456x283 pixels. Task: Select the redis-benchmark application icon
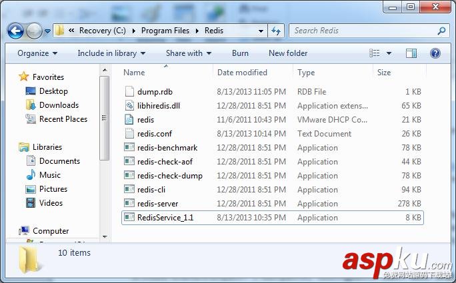(x=129, y=147)
